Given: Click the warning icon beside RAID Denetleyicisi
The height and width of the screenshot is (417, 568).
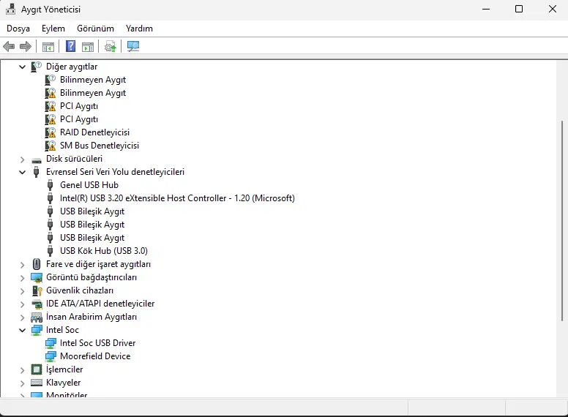Looking at the screenshot, I should pos(51,132).
